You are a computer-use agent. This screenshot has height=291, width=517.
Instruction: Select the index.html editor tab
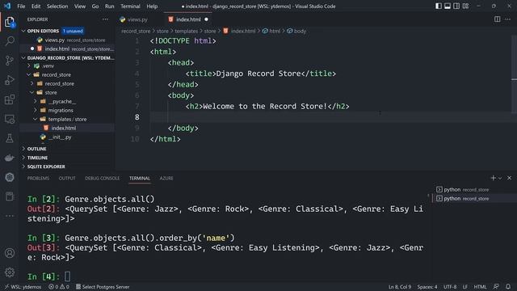(188, 19)
